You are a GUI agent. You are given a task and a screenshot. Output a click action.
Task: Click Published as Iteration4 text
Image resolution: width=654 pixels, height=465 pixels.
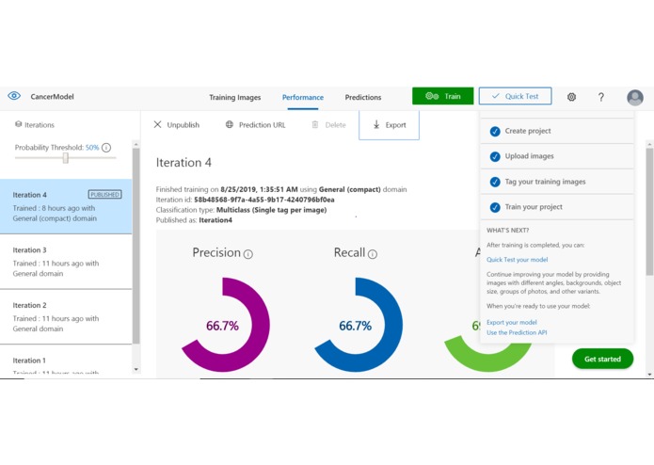[x=194, y=220]
